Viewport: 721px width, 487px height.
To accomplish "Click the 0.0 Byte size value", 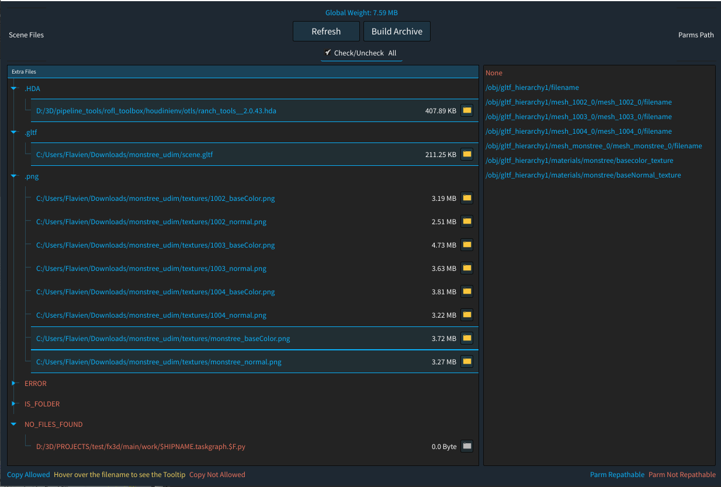I will pos(444,447).
